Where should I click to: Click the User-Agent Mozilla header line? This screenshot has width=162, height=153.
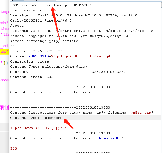75,15
